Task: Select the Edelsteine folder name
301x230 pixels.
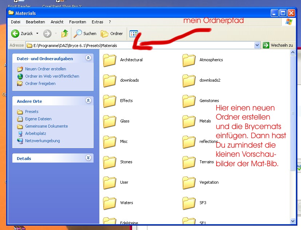Action: pos(129,223)
